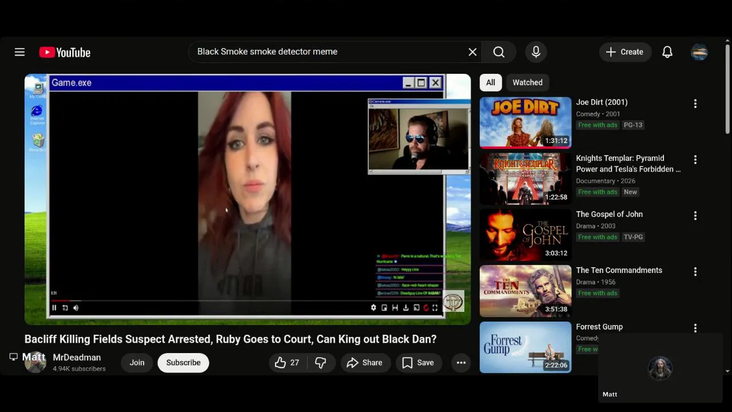The image size is (732, 412).
Task: Switch to miniplayer mode
Action: (x=384, y=308)
